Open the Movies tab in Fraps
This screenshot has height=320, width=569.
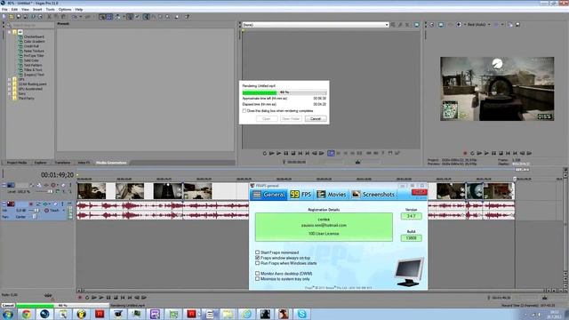(x=332, y=195)
